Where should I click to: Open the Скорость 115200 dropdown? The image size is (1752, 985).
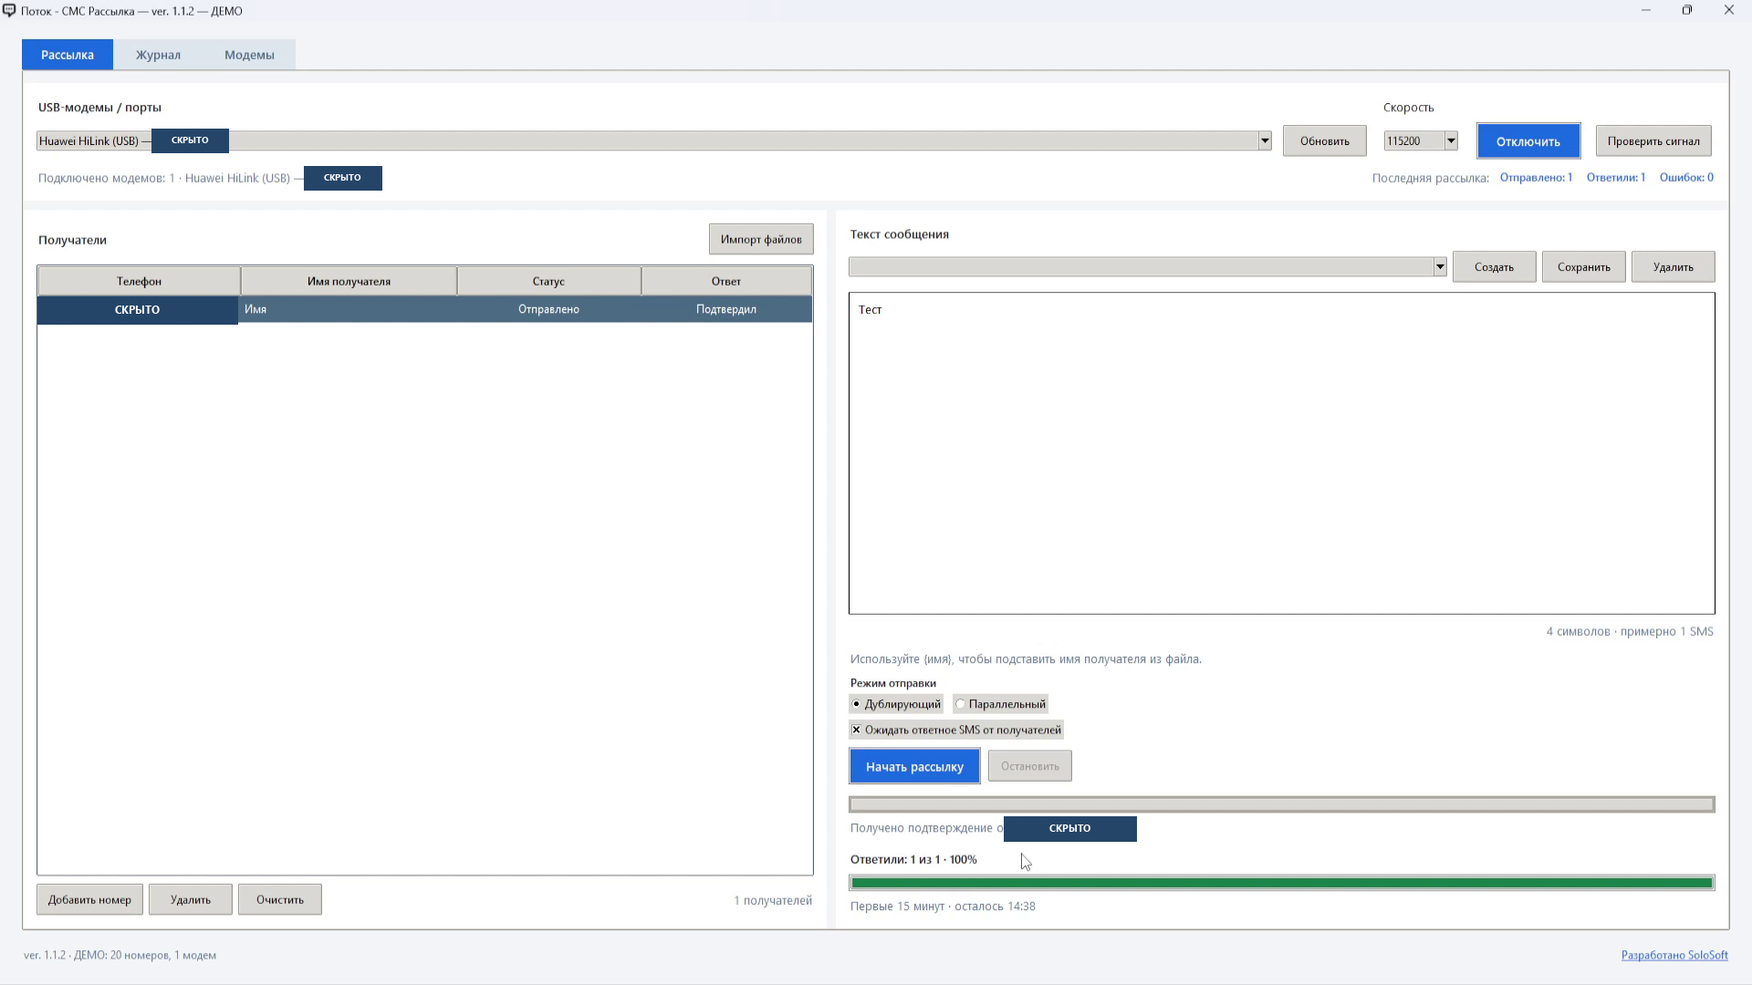point(1451,140)
